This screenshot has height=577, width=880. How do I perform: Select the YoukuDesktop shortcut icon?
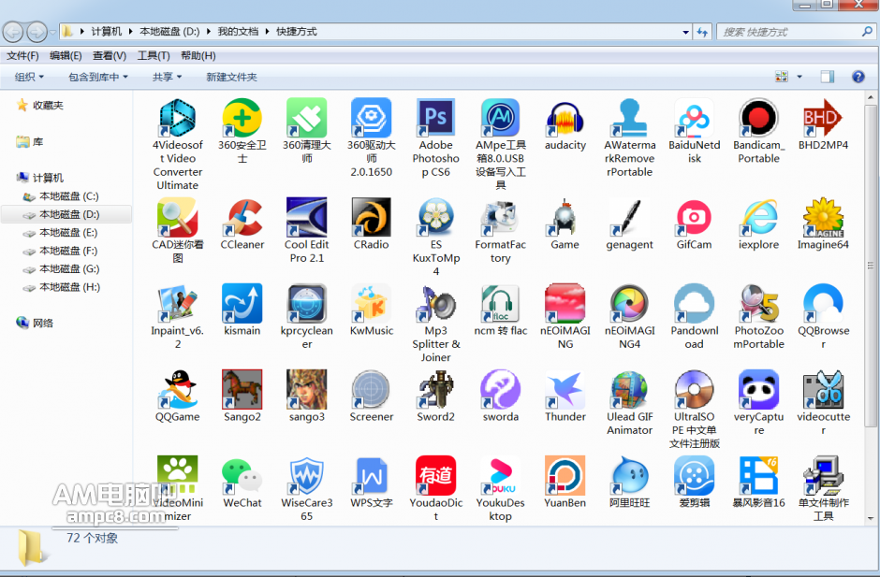(x=501, y=475)
